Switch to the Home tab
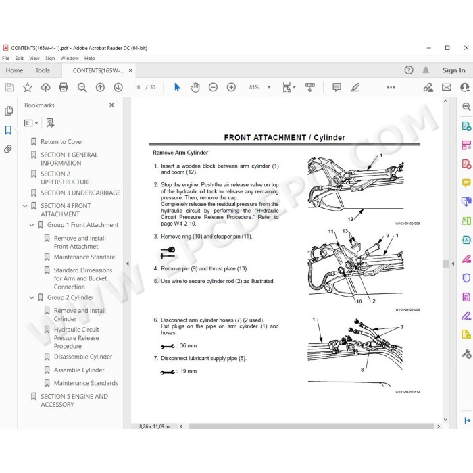The height and width of the screenshot is (473, 473). point(14,70)
